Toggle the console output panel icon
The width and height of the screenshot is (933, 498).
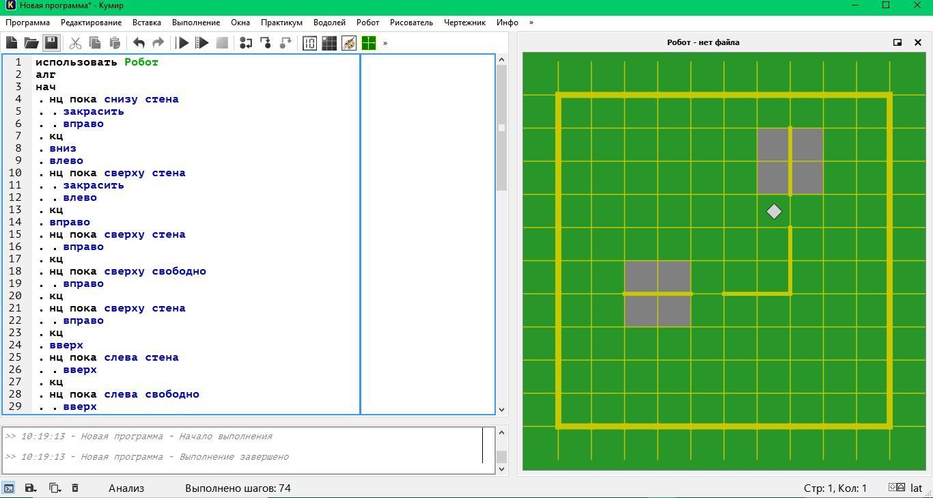[x=9, y=488]
